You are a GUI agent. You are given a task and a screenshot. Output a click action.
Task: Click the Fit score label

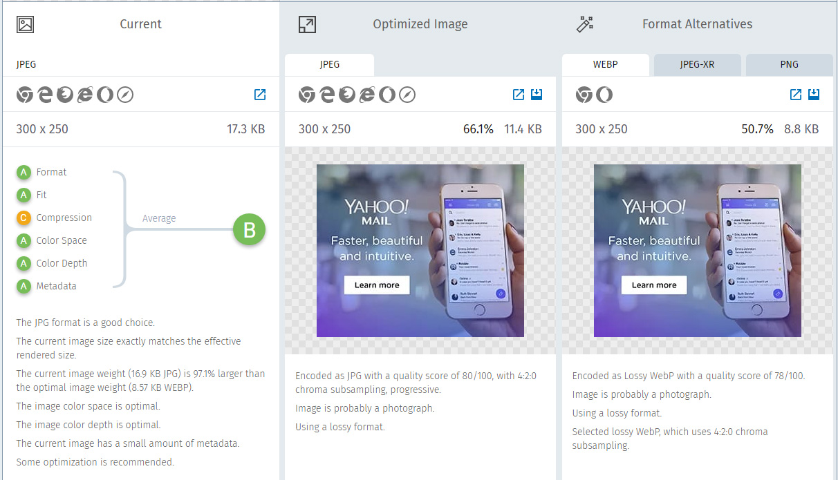tap(41, 195)
